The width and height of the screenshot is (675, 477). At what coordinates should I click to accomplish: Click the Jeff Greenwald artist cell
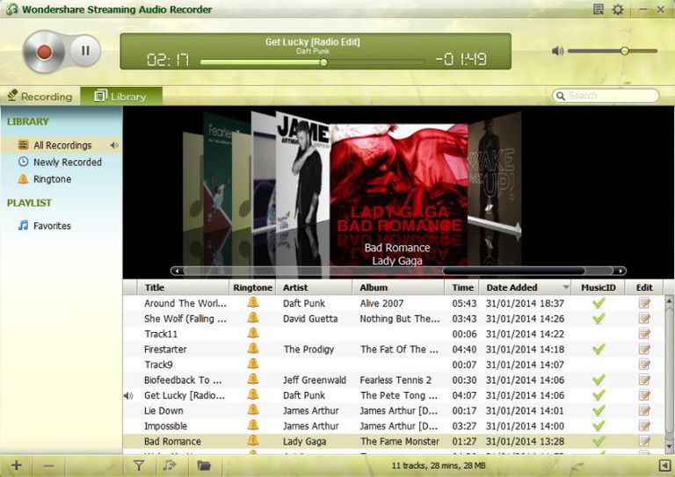[315, 379]
